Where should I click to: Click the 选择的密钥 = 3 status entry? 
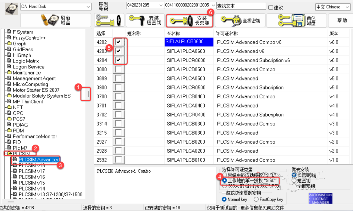tap(97, 208)
